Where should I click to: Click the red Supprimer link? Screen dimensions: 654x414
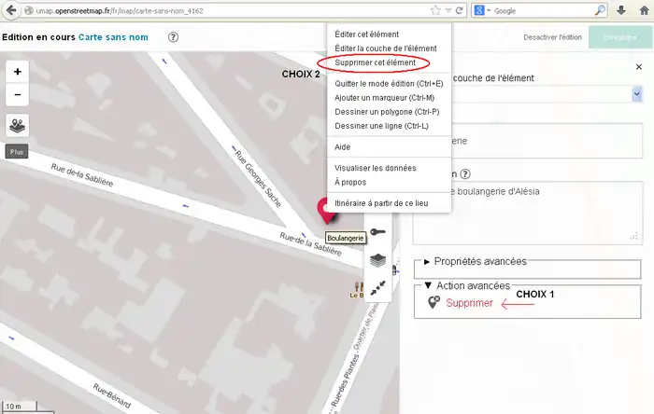pos(469,303)
